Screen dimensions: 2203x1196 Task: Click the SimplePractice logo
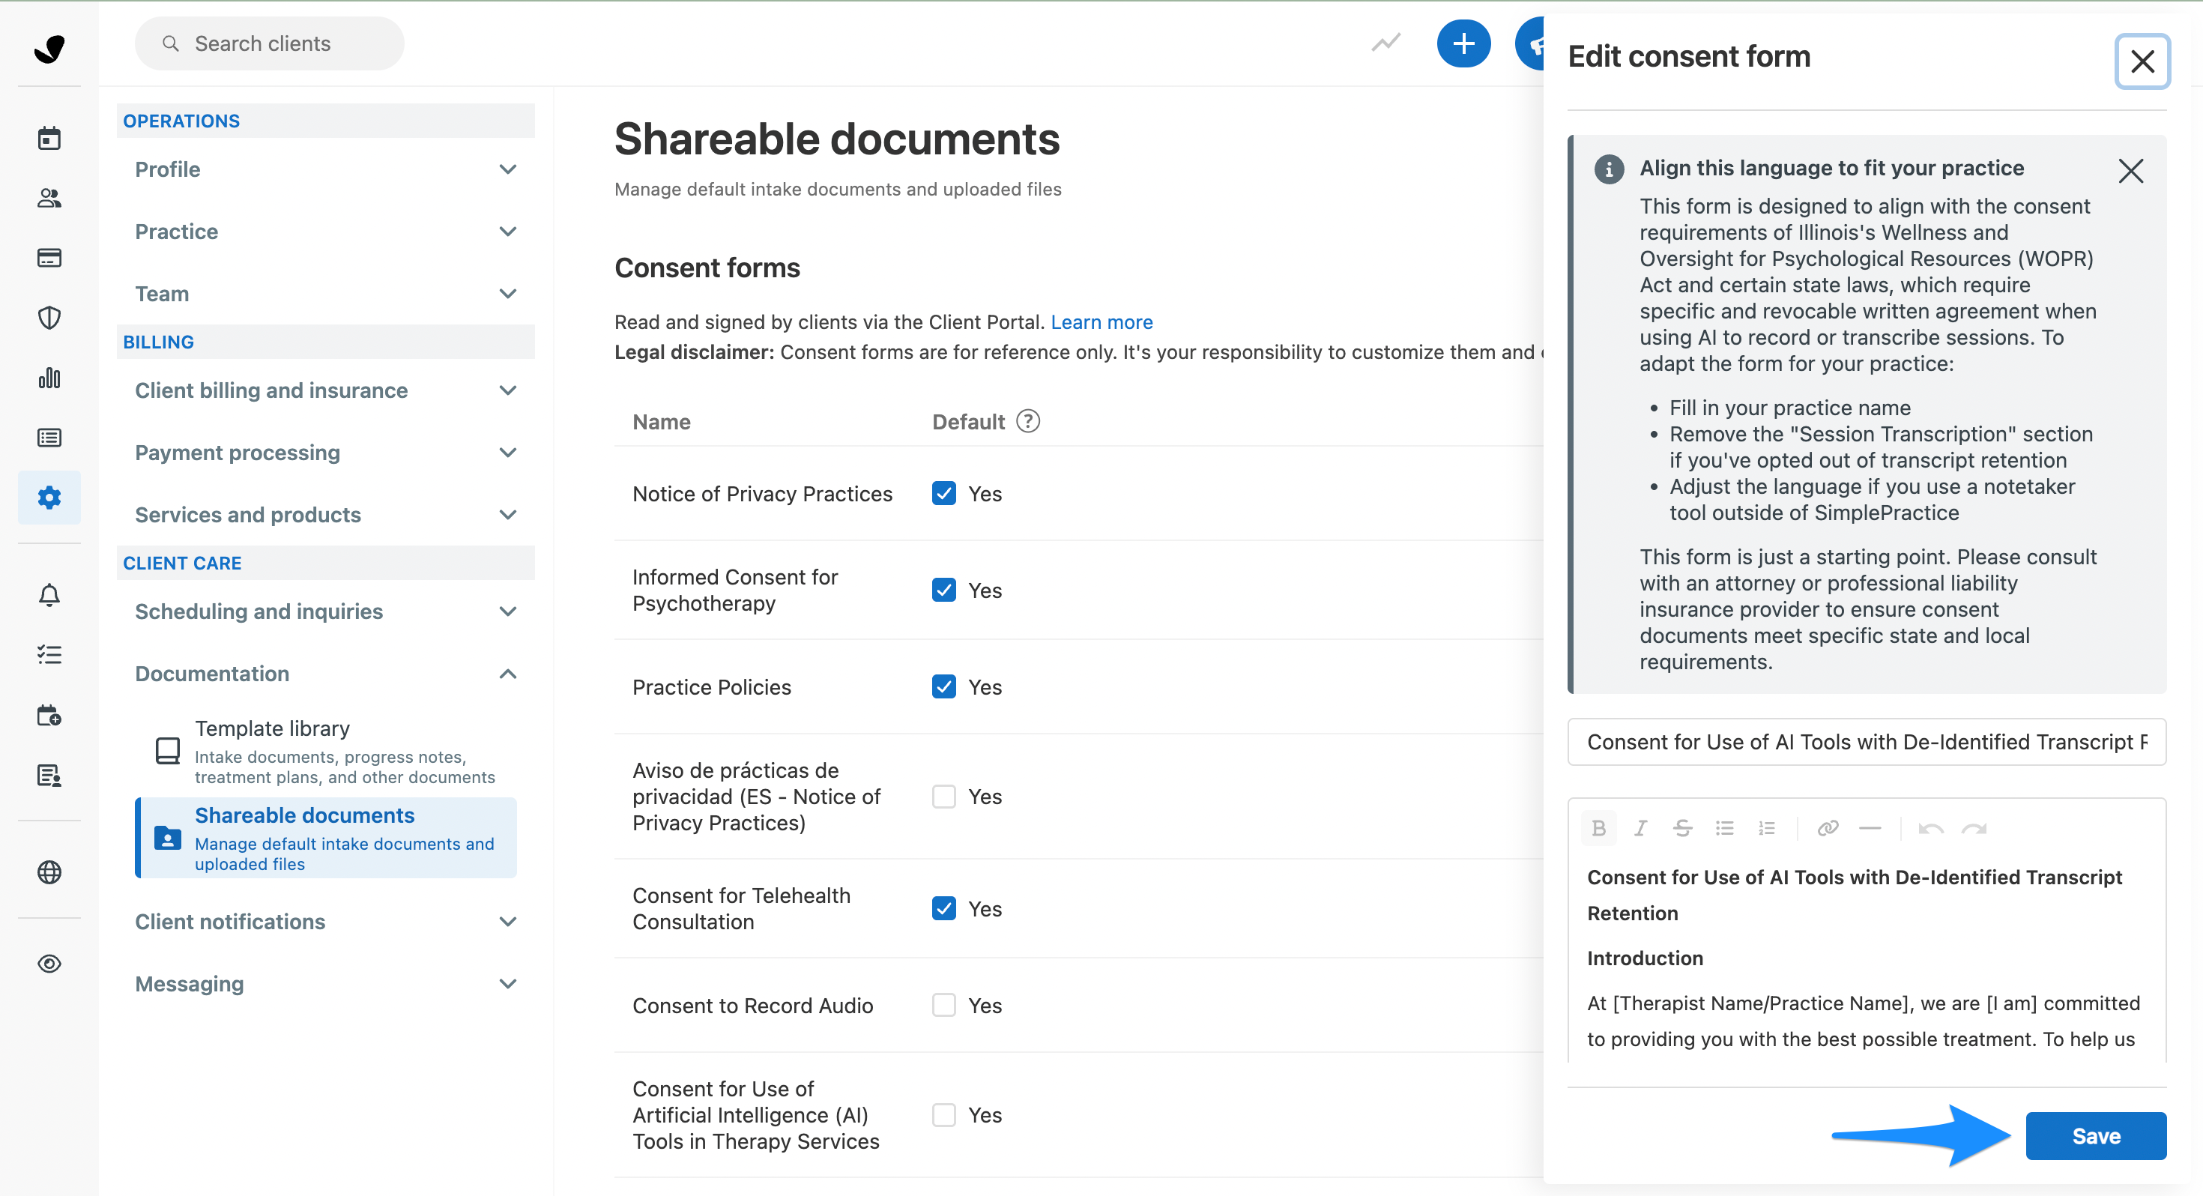[49, 49]
